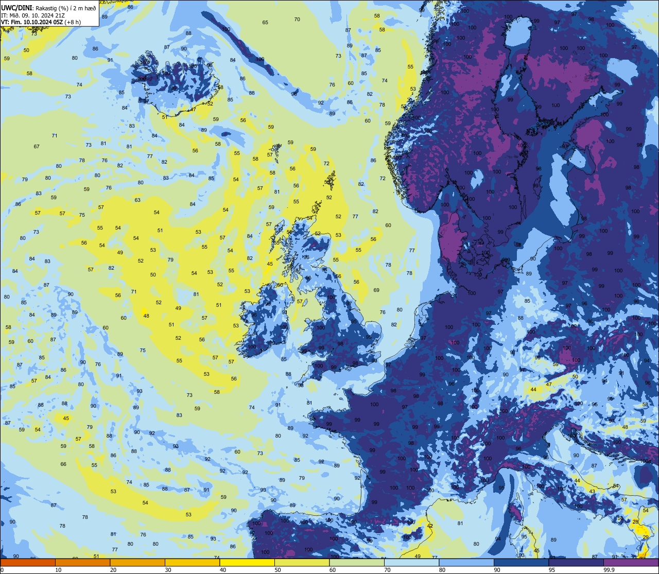The height and width of the screenshot is (574, 659).
Task: Click the map title 'UWC/DINI: Rakastig (%) í 2 m hæð'
Action: tap(48, 8)
